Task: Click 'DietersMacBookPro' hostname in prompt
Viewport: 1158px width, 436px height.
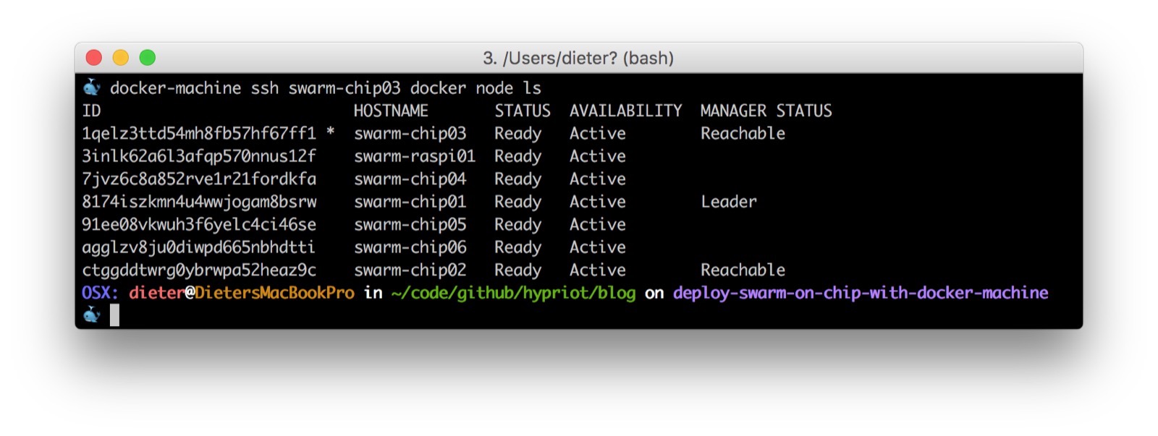Action: (274, 293)
